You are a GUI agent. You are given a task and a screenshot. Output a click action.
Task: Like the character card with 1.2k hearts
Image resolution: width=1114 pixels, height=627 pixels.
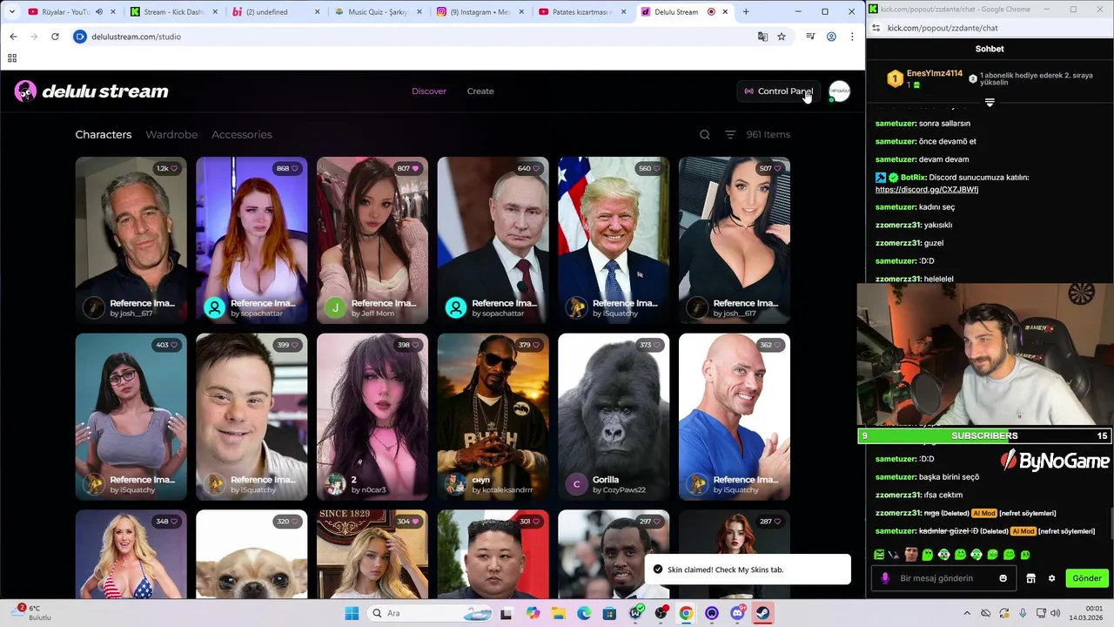(167, 168)
